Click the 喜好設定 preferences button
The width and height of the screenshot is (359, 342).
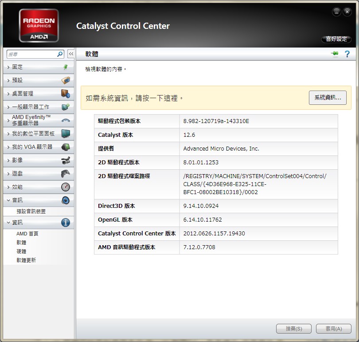[336, 39]
